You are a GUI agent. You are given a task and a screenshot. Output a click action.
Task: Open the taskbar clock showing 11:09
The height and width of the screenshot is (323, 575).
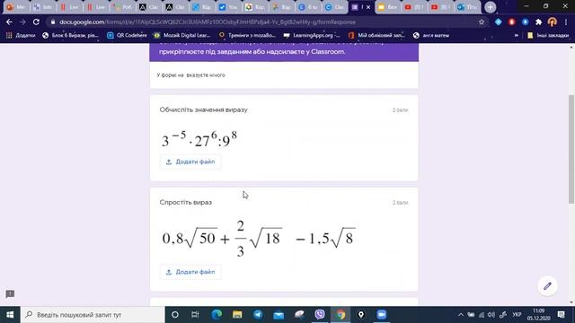539,315
